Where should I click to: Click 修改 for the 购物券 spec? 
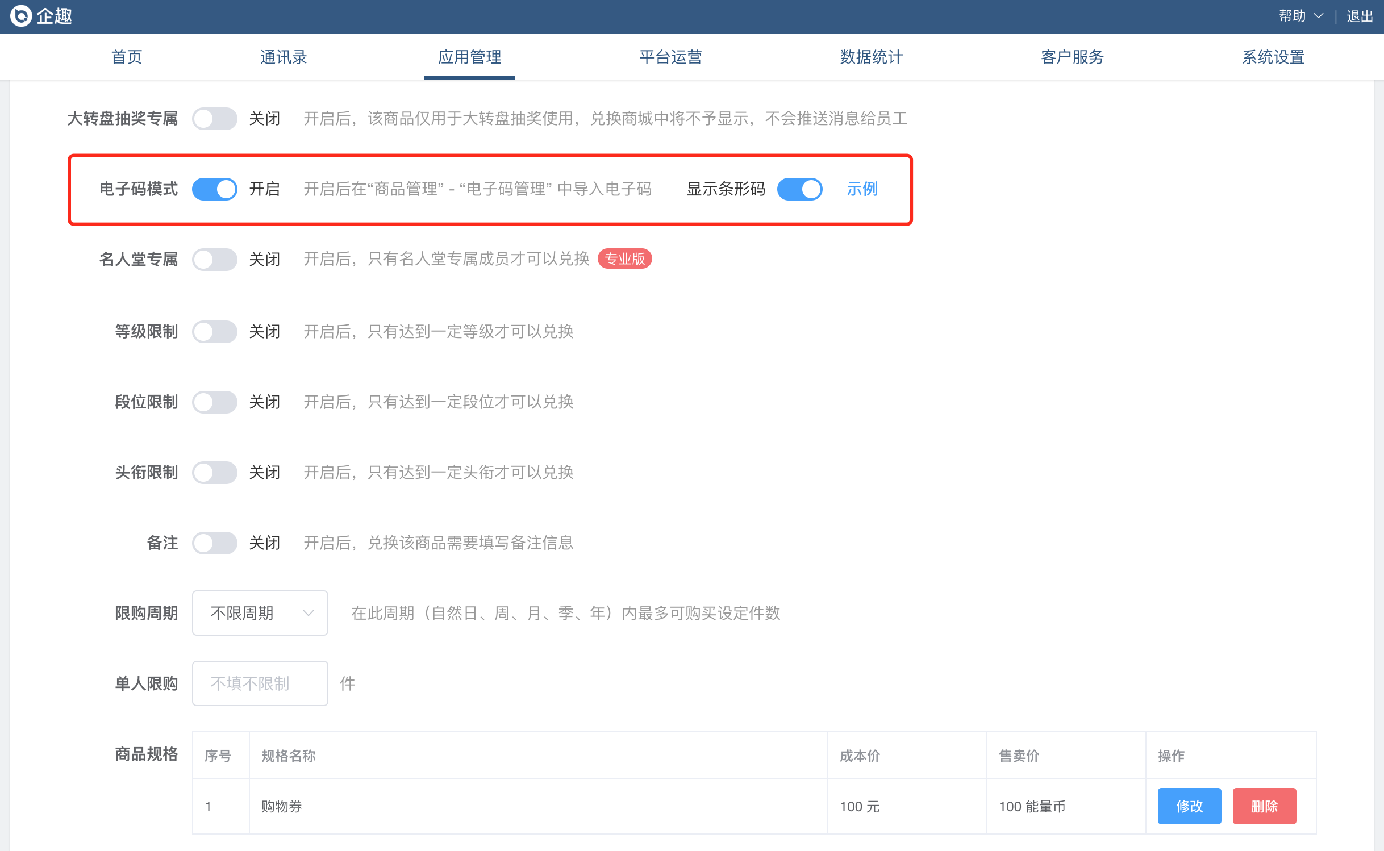coord(1189,806)
